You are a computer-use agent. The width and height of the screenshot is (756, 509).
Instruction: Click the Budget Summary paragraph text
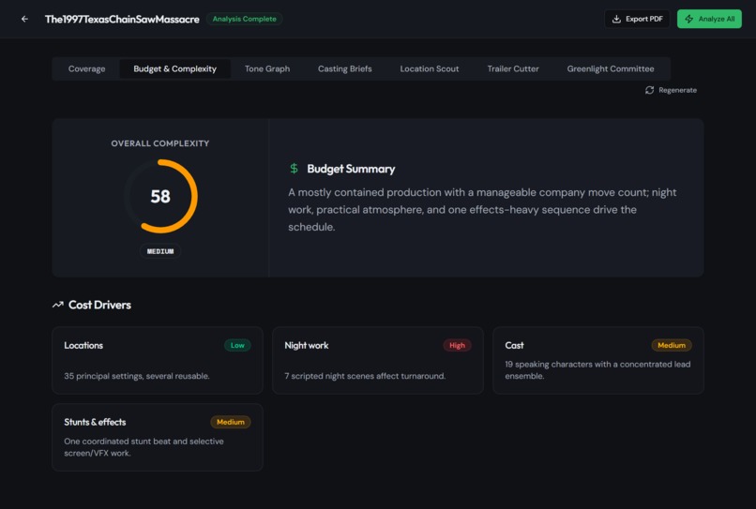click(x=482, y=210)
